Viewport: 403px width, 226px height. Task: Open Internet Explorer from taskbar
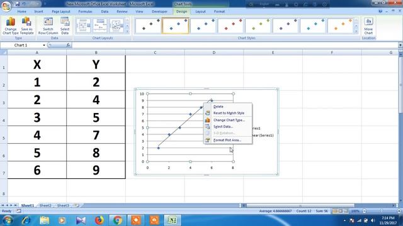pos(26,220)
